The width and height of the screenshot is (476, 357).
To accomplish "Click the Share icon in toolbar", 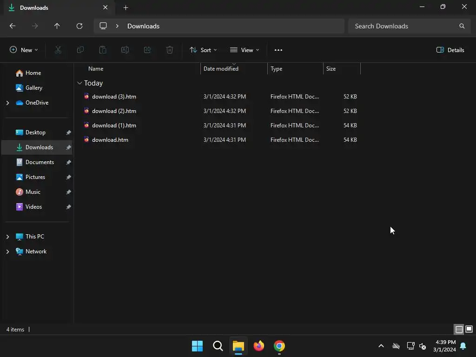I will (x=147, y=50).
